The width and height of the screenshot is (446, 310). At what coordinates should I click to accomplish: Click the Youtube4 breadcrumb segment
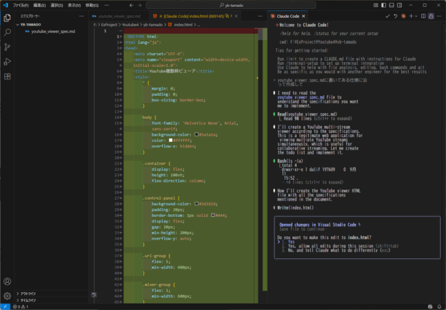(130, 25)
